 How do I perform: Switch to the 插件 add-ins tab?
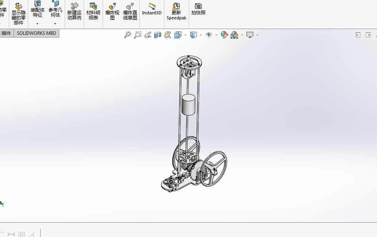[6, 33]
